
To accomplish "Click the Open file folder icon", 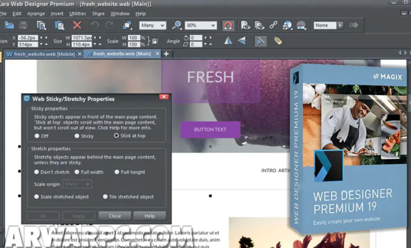I will [x=9, y=25].
